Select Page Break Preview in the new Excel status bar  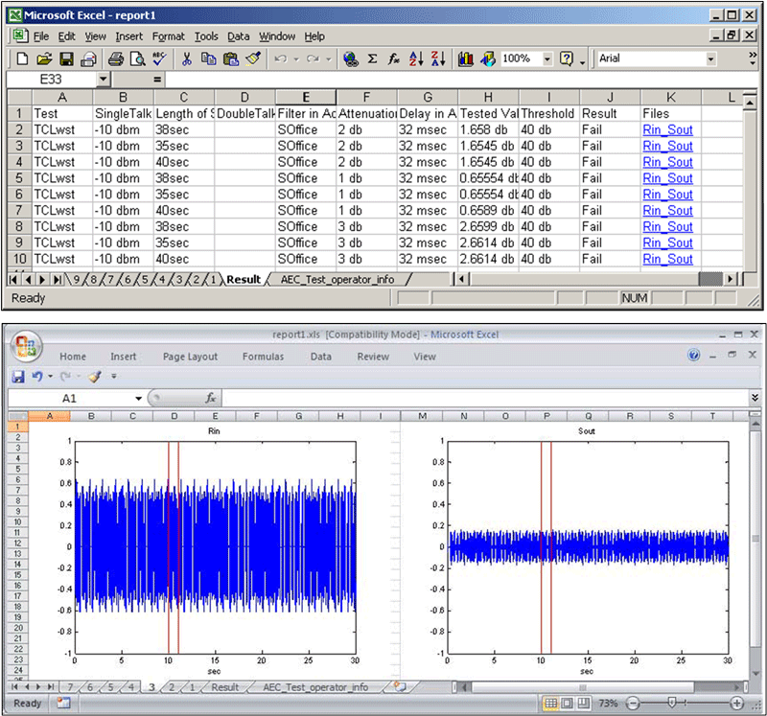coord(583,704)
